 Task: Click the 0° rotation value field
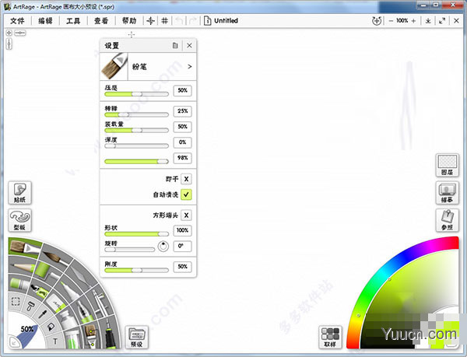183,246
